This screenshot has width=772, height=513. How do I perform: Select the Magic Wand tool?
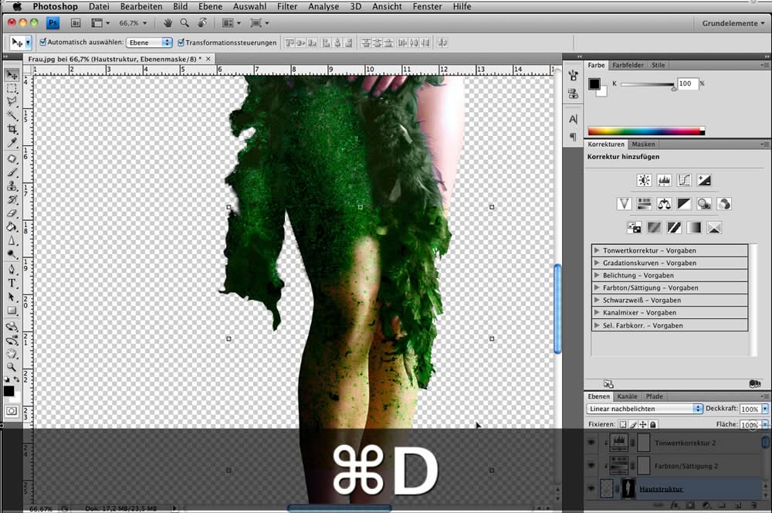click(12, 115)
